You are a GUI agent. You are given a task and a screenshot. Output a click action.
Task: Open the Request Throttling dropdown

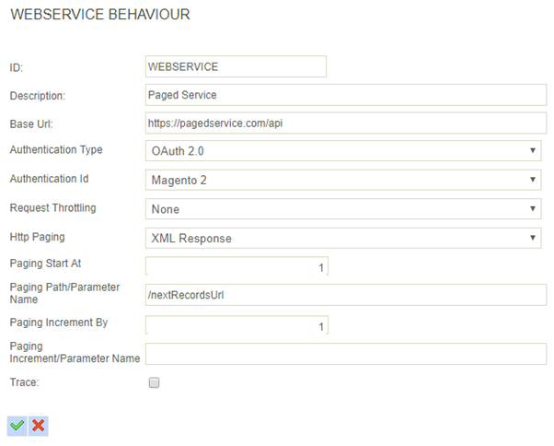coord(343,209)
